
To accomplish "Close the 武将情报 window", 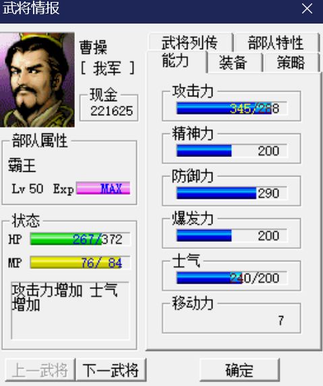I will pos(307,9).
